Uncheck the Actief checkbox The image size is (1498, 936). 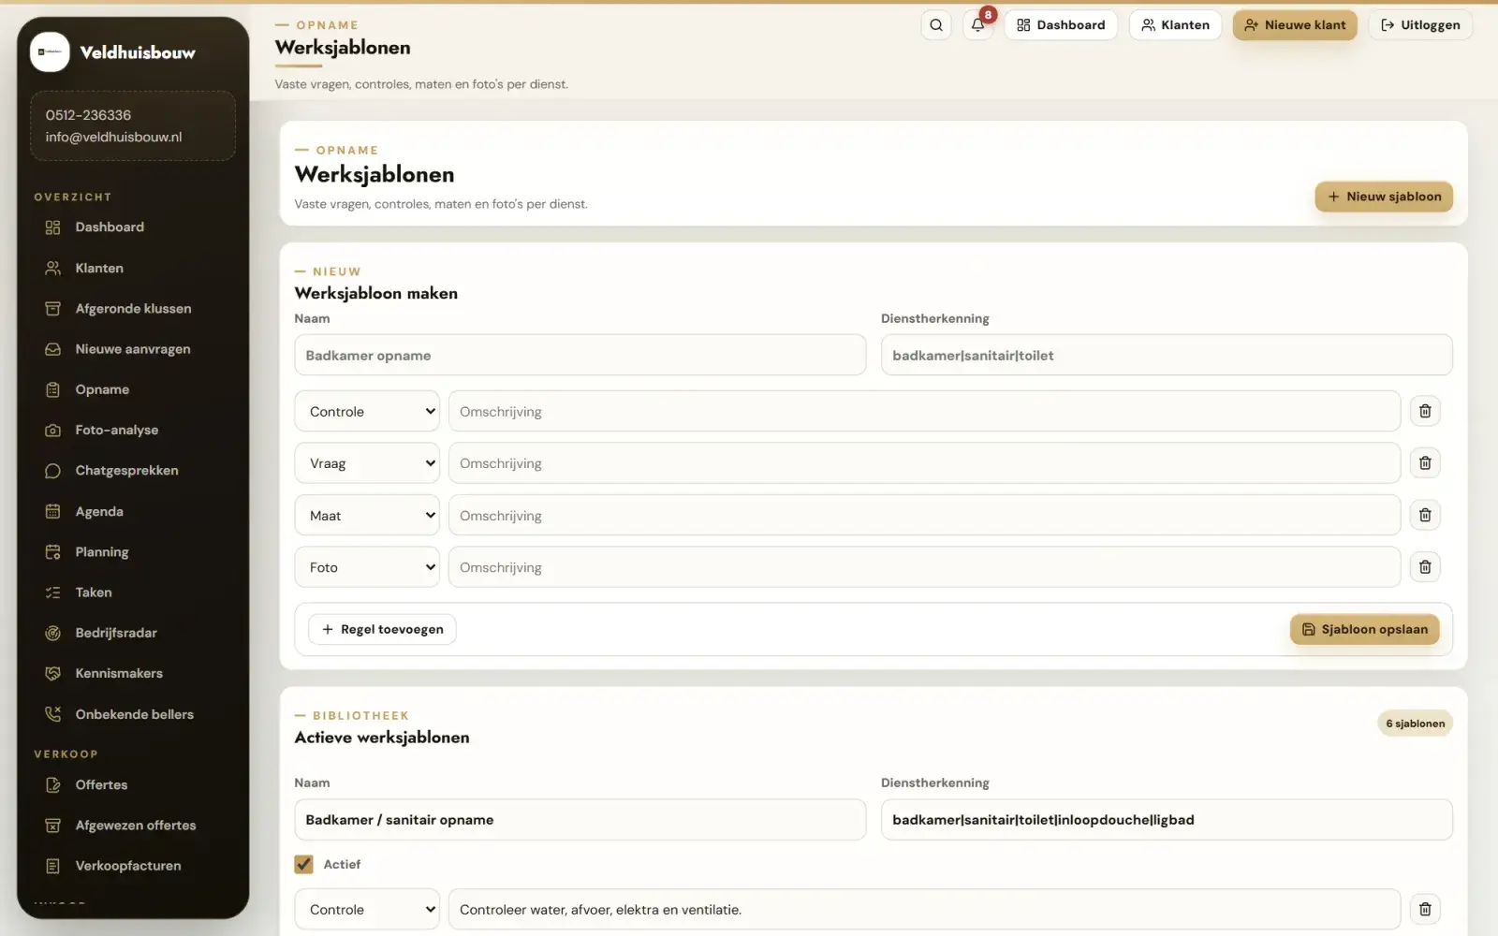pyautogui.click(x=303, y=864)
